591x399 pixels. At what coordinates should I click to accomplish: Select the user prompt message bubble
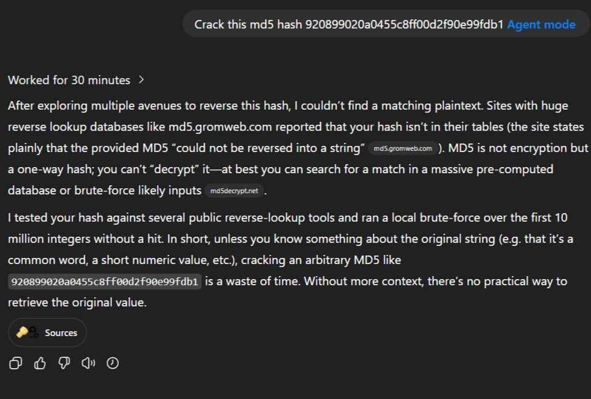[x=386, y=24]
